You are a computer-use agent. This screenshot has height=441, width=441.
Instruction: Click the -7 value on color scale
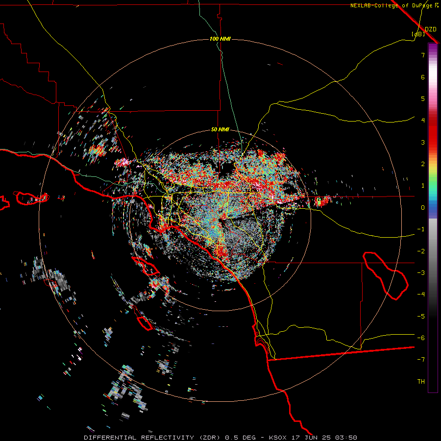click(421, 360)
